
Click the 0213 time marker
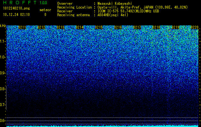[60, 27]
